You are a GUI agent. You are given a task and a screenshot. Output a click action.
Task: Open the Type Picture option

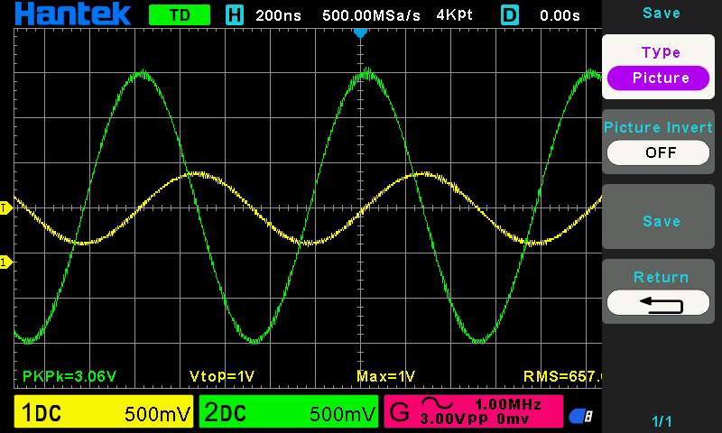(659, 67)
